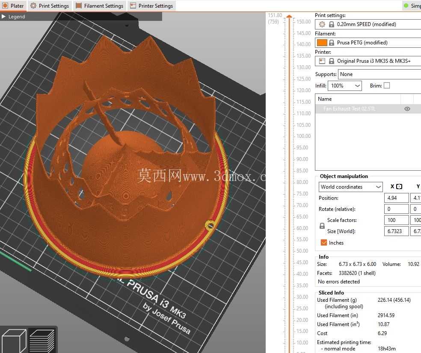
Task: Select Fan Exhaust Test 02.STL in object list
Action: tap(349, 109)
